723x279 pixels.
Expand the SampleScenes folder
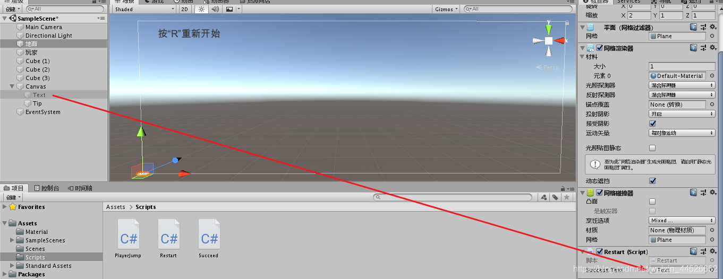click(x=12, y=240)
